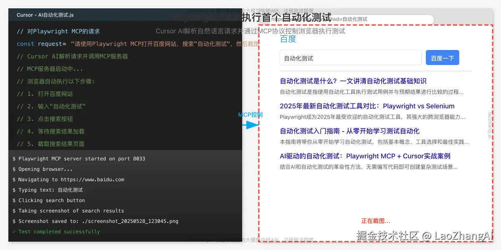
Task: Click inside the Baidu search input field
Action: click(351, 57)
